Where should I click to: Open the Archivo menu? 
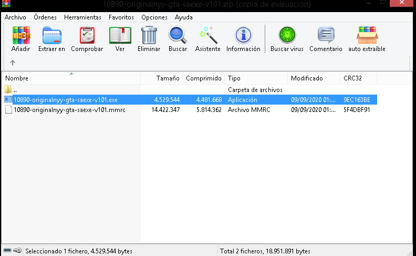coord(15,17)
